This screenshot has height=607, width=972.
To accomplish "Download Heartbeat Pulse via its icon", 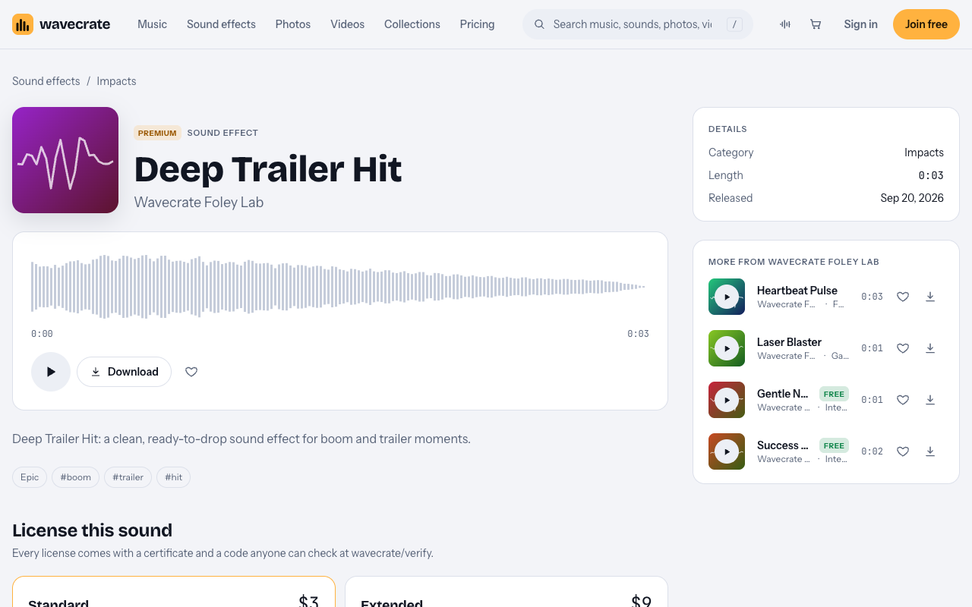I will point(930,297).
